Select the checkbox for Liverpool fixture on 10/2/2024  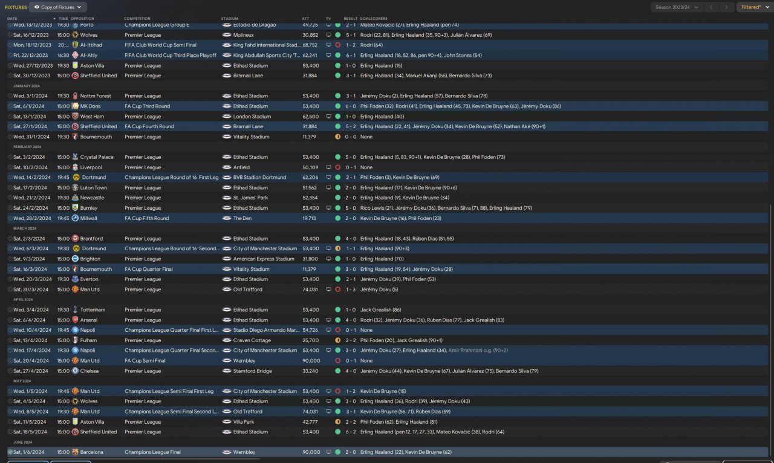(10, 167)
